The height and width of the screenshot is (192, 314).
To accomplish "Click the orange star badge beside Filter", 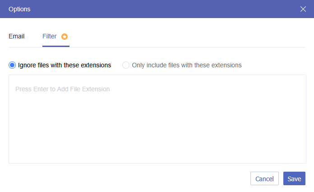I will coord(65,37).
